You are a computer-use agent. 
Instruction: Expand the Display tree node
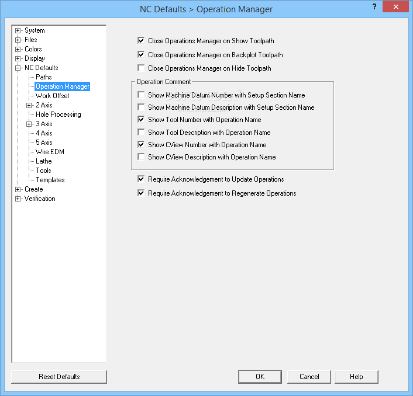[x=18, y=58]
